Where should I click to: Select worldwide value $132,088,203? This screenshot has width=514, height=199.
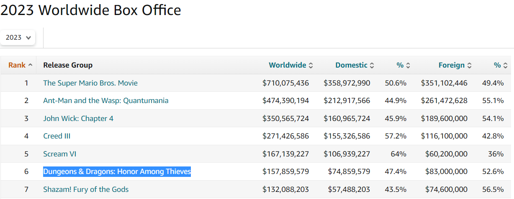tap(286, 189)
